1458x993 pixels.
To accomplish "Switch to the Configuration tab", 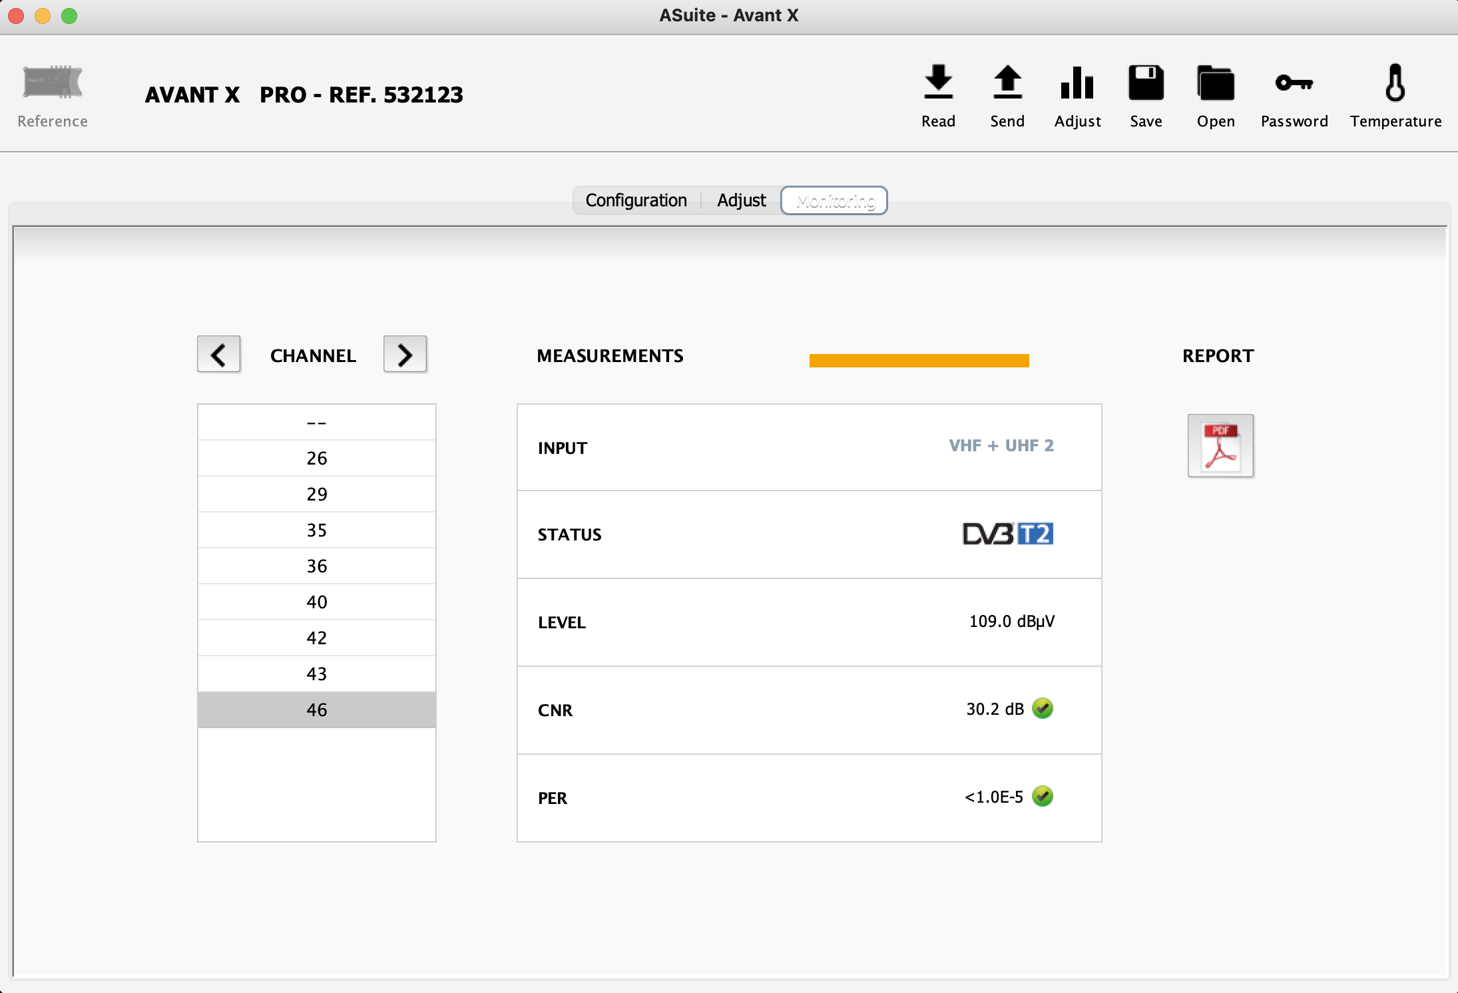I will tap(636, 200).
